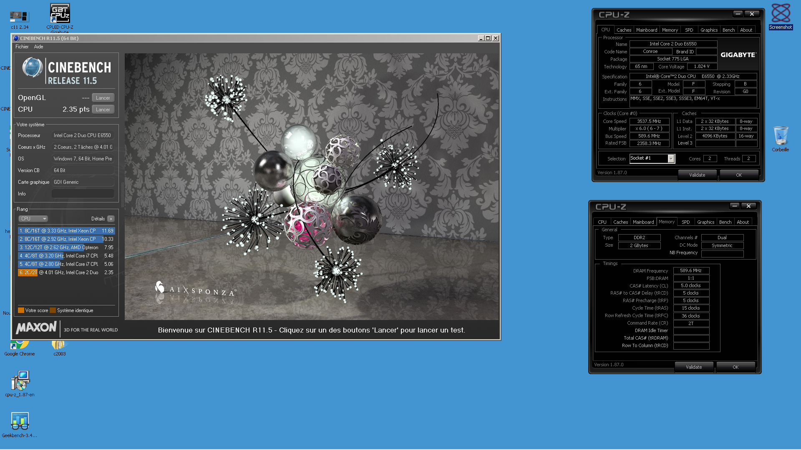Open the Corbeille recycle bin
801x450 pixels.
pyautogui.click(x=780, y=139)
